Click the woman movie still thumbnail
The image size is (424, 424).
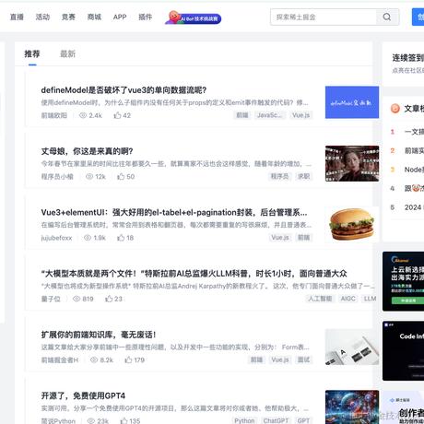352,163
